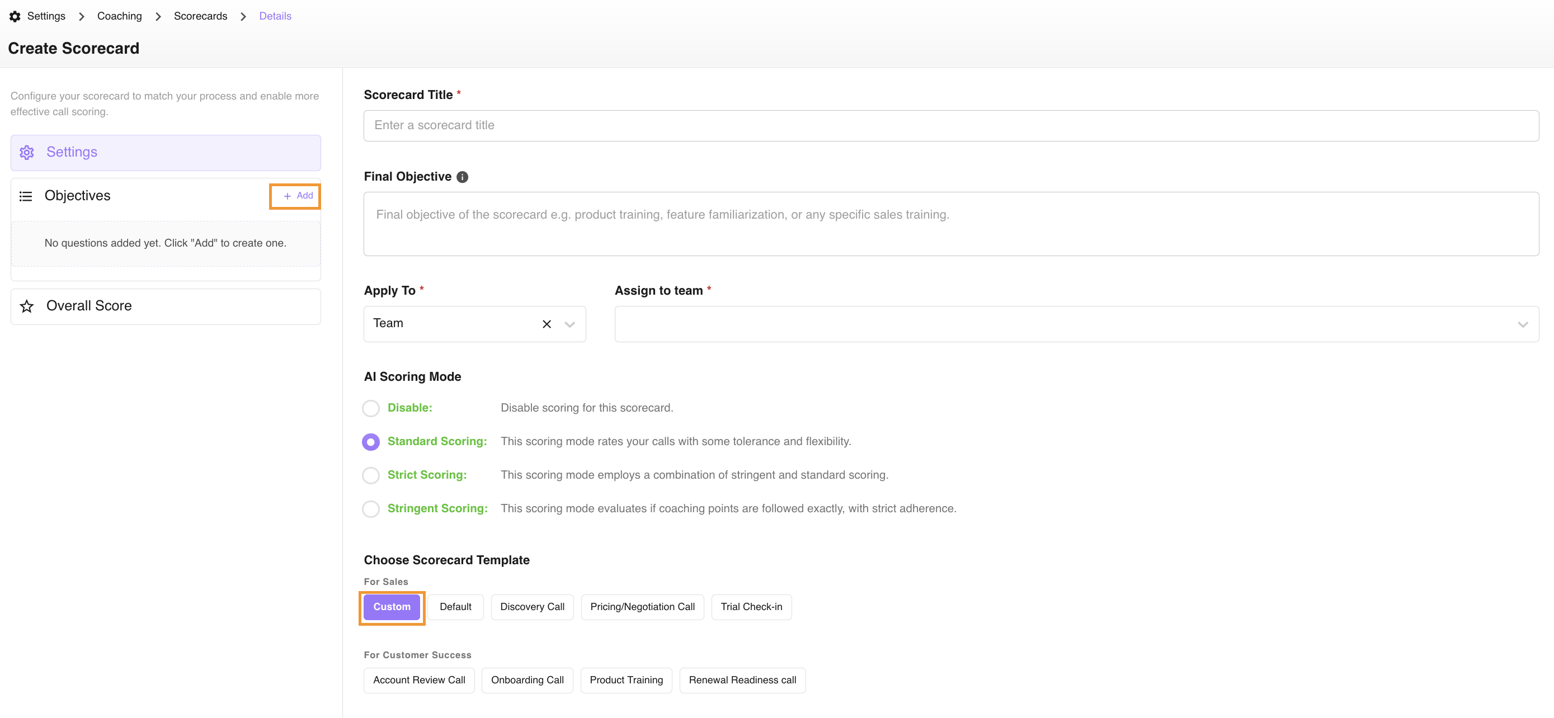The height and width of the screenshot is (718, 1554).
Task: Click the Overall Score star icon
Action: click(x=26, y=306)
